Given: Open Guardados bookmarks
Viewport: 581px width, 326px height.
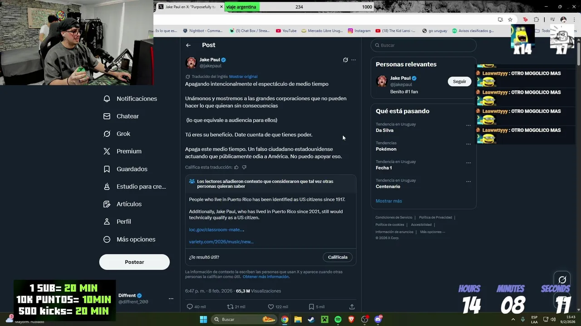Looking at the screenshot, I should click(125, 169).
